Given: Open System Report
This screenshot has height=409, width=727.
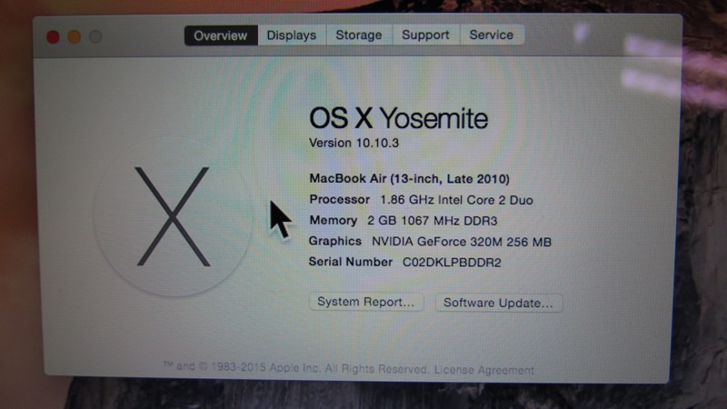Looking at the screenshot, I should 366,302.
